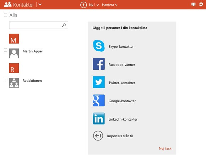Image resolution: width=206 pixels, height=156 pixels.
Task: Click the Redaktionen group avatar
Action: [14, 83]
